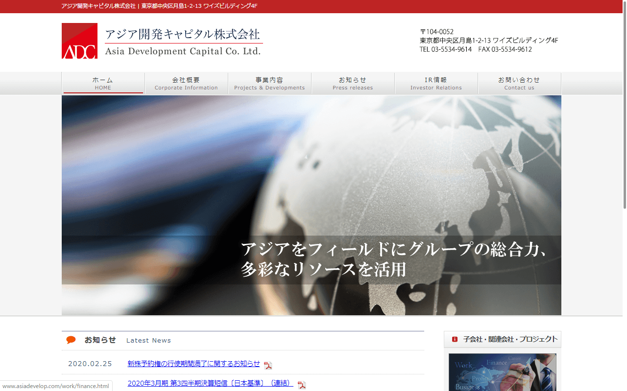Open お知らせ Press releases menu

(x=353, y=84)
